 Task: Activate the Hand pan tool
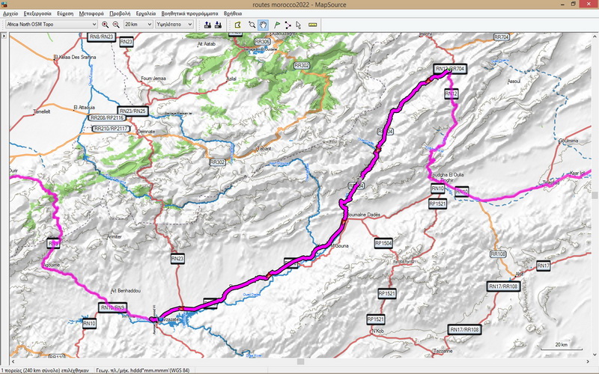tap(263, 25)
